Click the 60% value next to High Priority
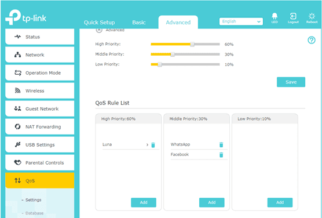Screen dimensions: 322x218 click(229, 45)
